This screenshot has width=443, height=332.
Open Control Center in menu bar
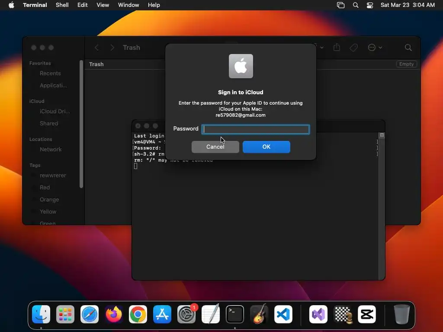click(370, 5)
